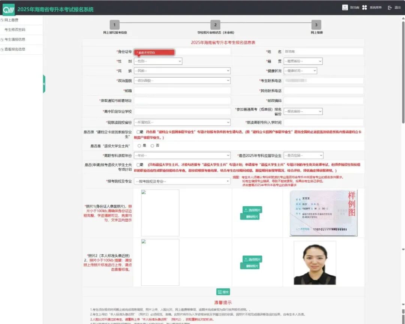Open the 系统菜单 grid icon
The image size is (405, 324).
click(x=364, y=7)
